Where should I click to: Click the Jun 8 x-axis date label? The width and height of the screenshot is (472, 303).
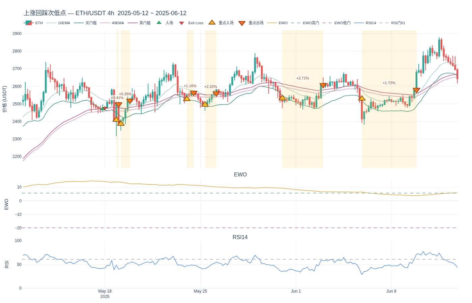point(391,291)
